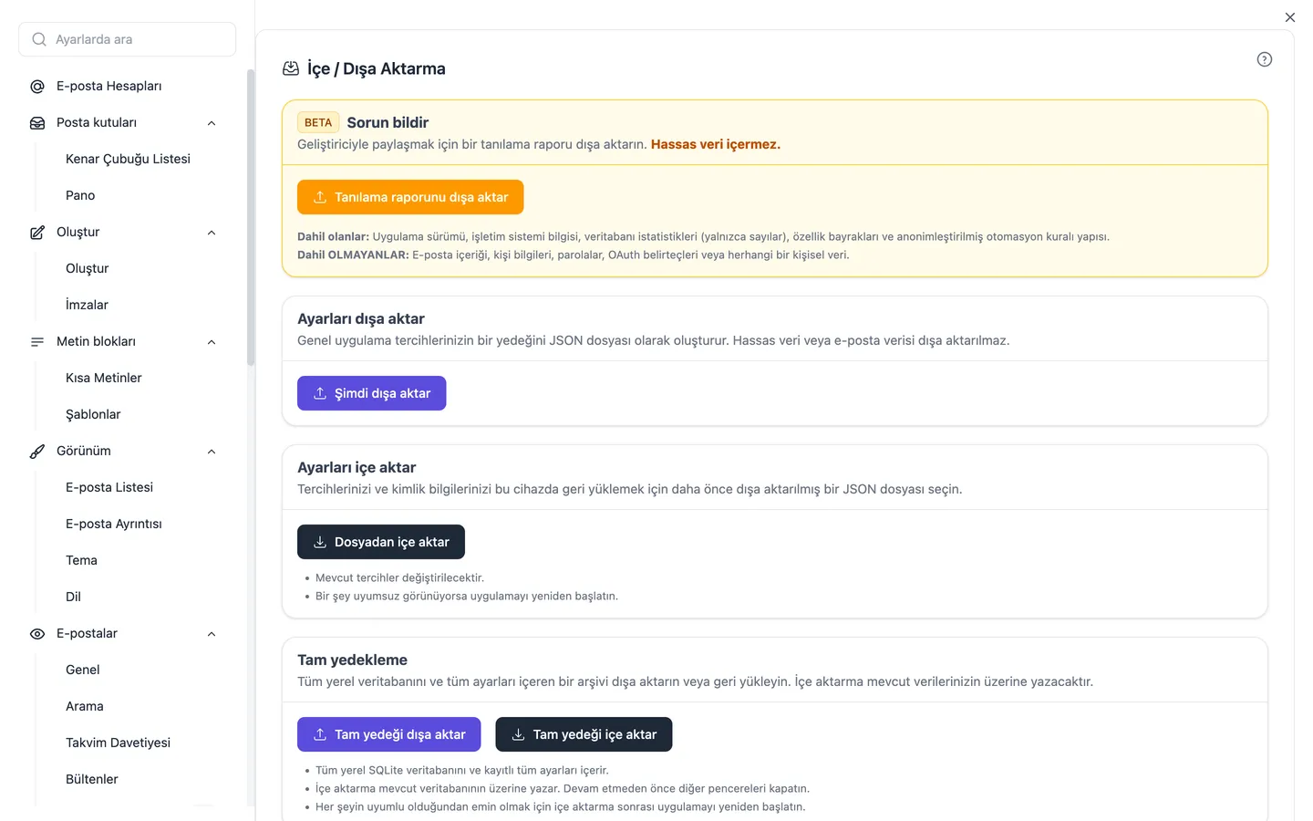Click the Metin blokları lines icon
The image size is (1313, 821).
click(x=37, y=342)
